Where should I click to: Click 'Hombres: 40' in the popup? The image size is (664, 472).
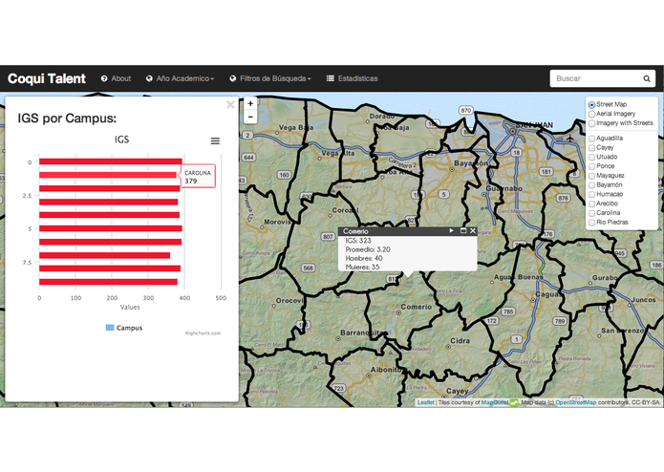(364, 258)
